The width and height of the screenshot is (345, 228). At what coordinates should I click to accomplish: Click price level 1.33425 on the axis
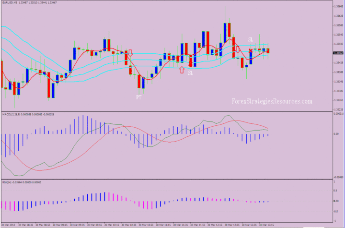[x=338, y=62]
